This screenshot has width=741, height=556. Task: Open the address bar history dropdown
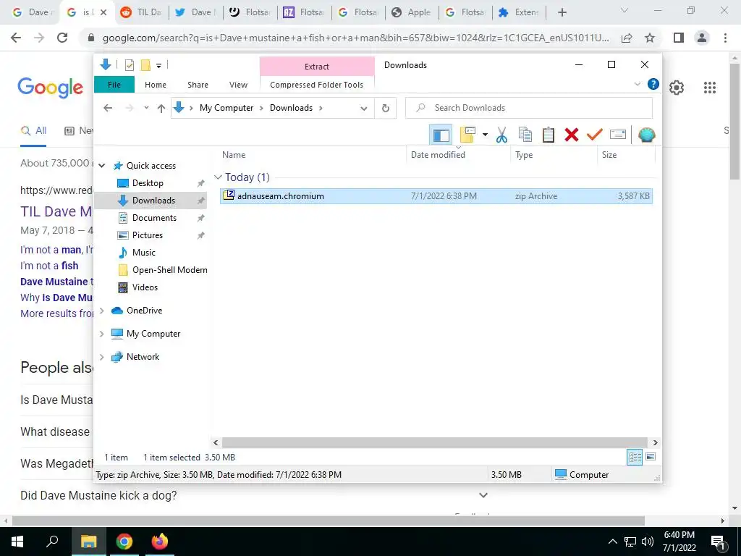click(364, 109)
